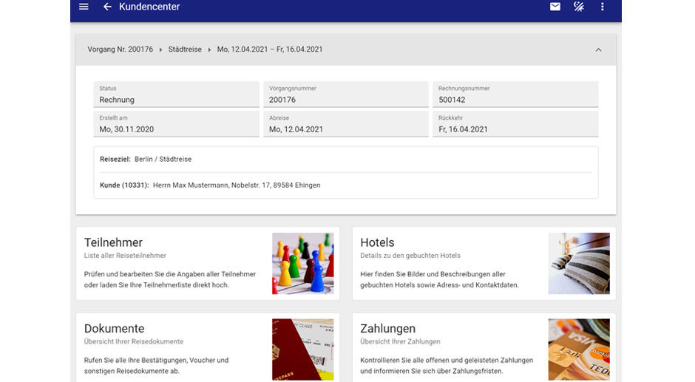695x382 pixels.
Task: Open the Dokumente card heading
Action: click(x=114, y=329)
